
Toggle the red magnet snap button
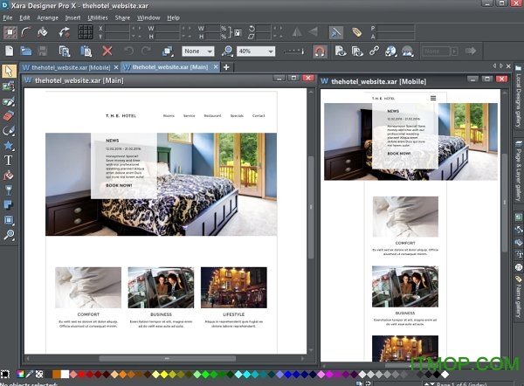point(320,52)
